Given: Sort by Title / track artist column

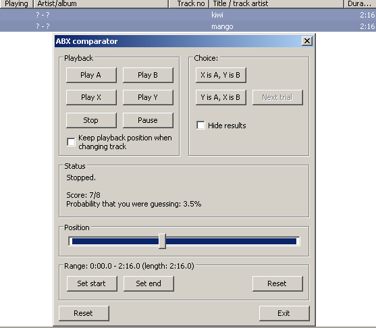Looking at the screenshot, I should 277,3.
